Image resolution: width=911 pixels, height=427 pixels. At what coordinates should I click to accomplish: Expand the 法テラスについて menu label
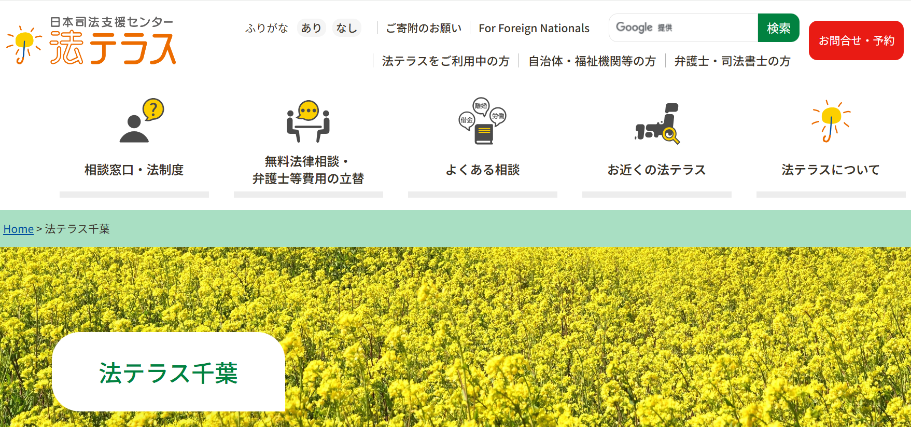831,170
